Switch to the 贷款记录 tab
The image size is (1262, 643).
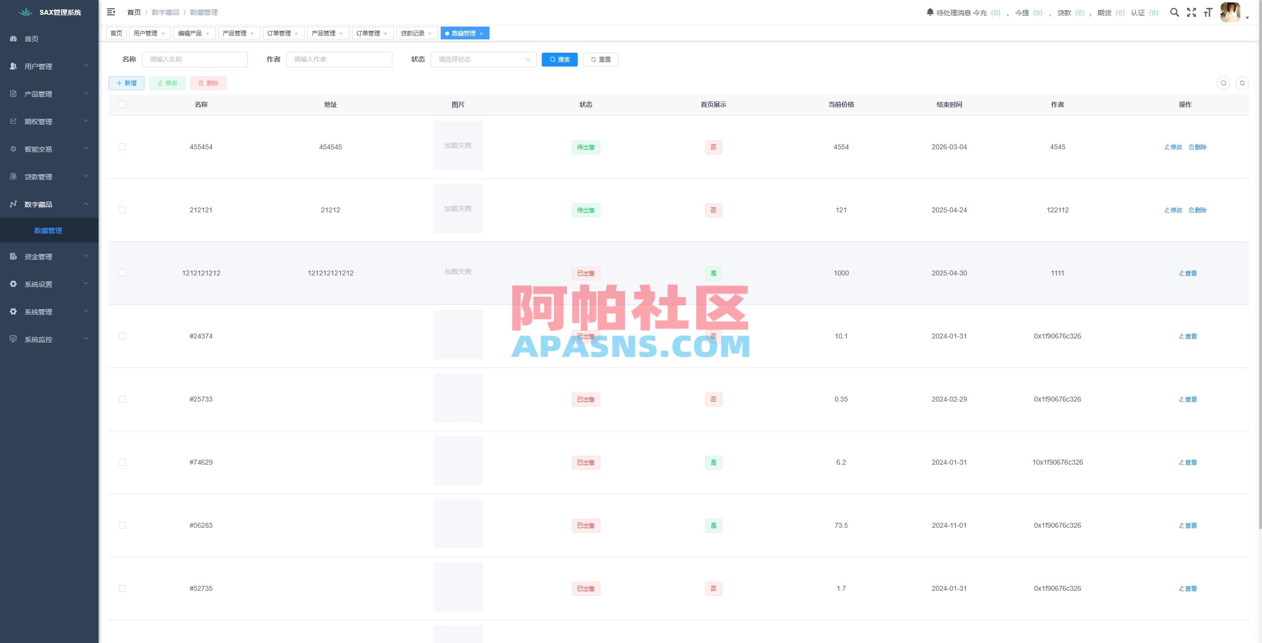(x=412, y=33)
